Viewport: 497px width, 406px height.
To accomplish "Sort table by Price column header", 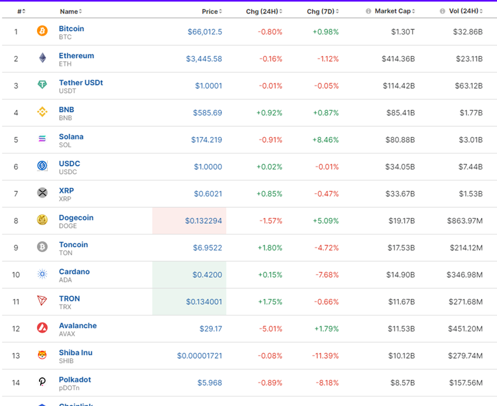I will pos(212,11).
